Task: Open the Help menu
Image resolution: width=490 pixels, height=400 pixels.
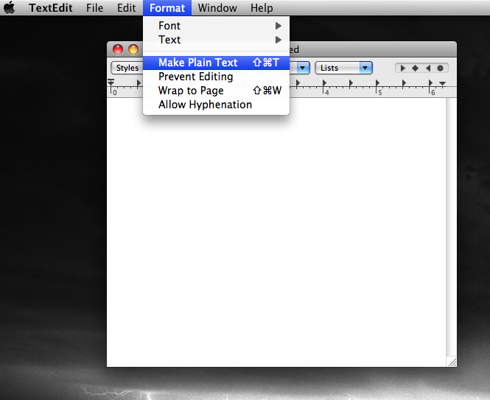Action: (262, 8)
